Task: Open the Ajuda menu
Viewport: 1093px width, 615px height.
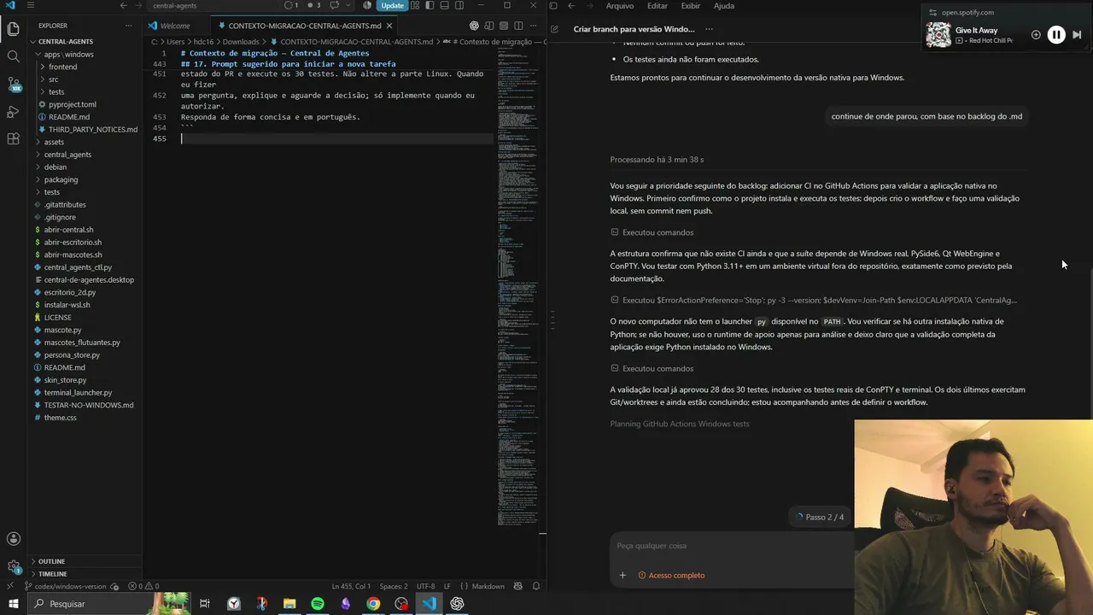Action: click(x=724, y=6)
